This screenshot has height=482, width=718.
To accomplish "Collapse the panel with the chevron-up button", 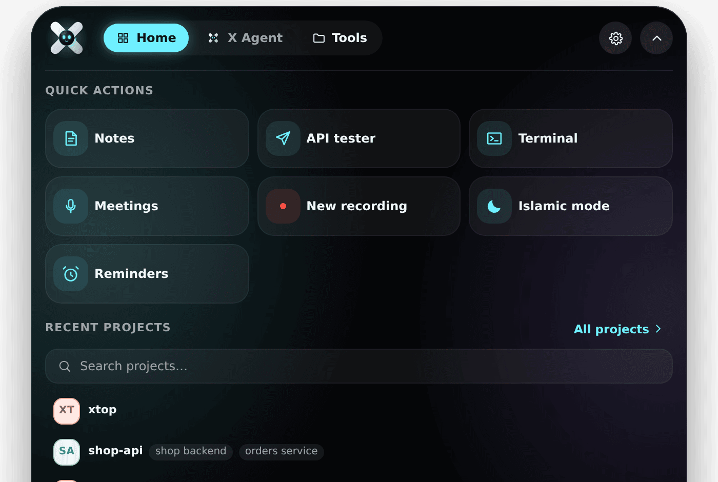I will [656, 38].
